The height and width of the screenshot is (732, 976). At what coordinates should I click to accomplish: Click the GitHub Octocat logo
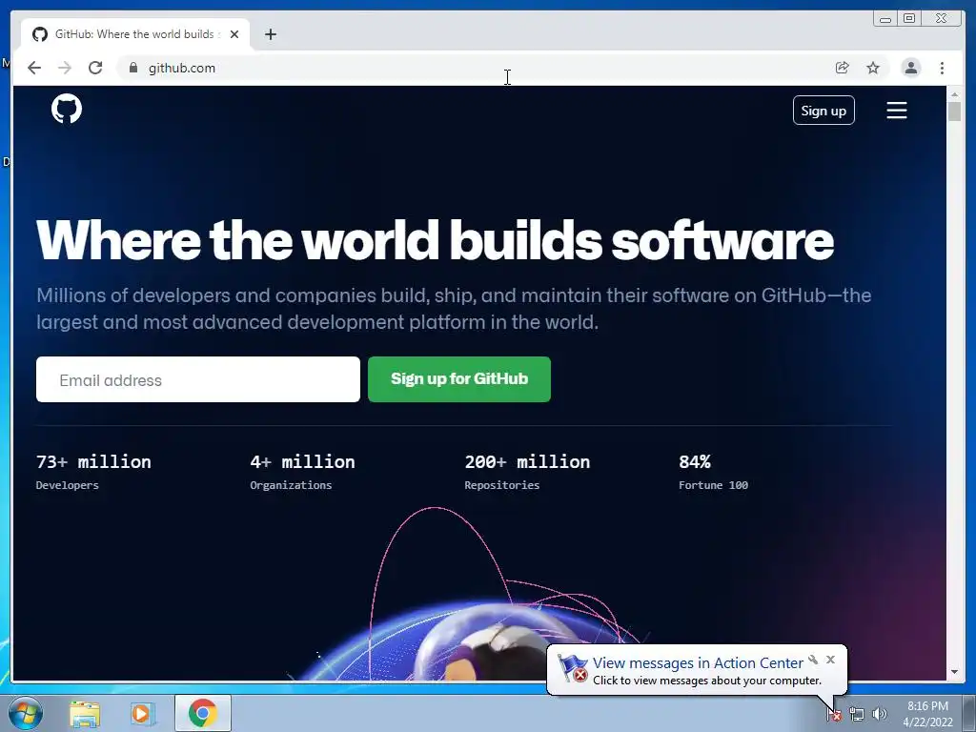pos(67,109)
